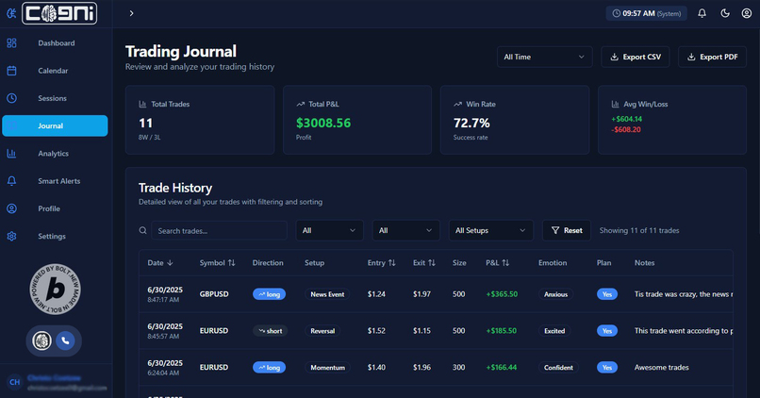Click the Reversal setup tag

point(322,331)
